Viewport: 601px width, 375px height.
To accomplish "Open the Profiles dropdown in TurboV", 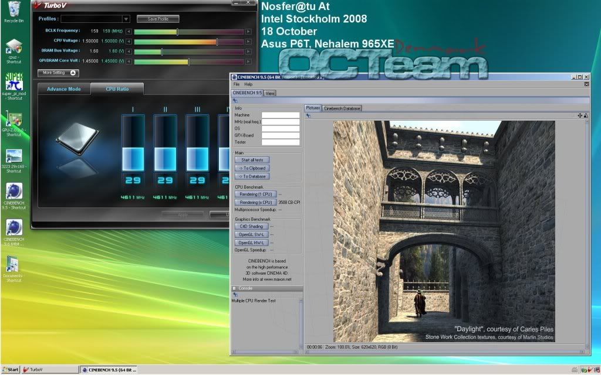I will pyautogui.click(x=126, y=19).
